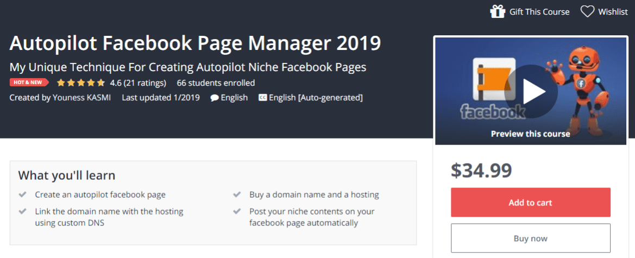Image resolution: width=635 pixels, height=258 pixels.
Task: Click the HOT & NEW badge
Action: click(x=29, y=83)
